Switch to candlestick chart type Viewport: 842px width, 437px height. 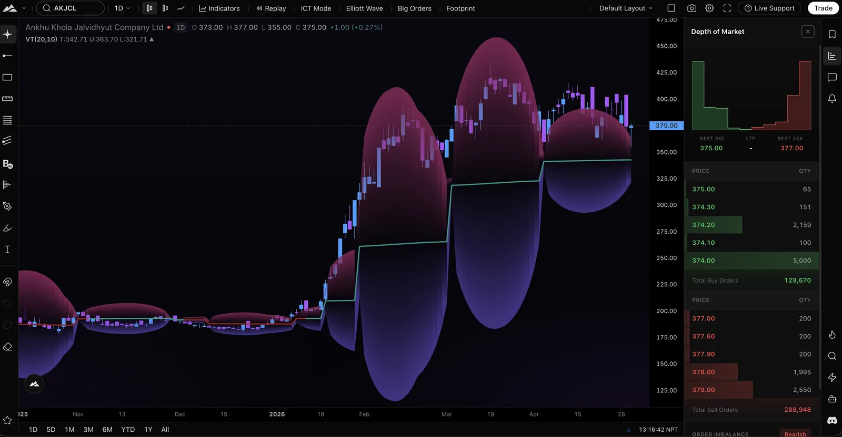point(149,8)
